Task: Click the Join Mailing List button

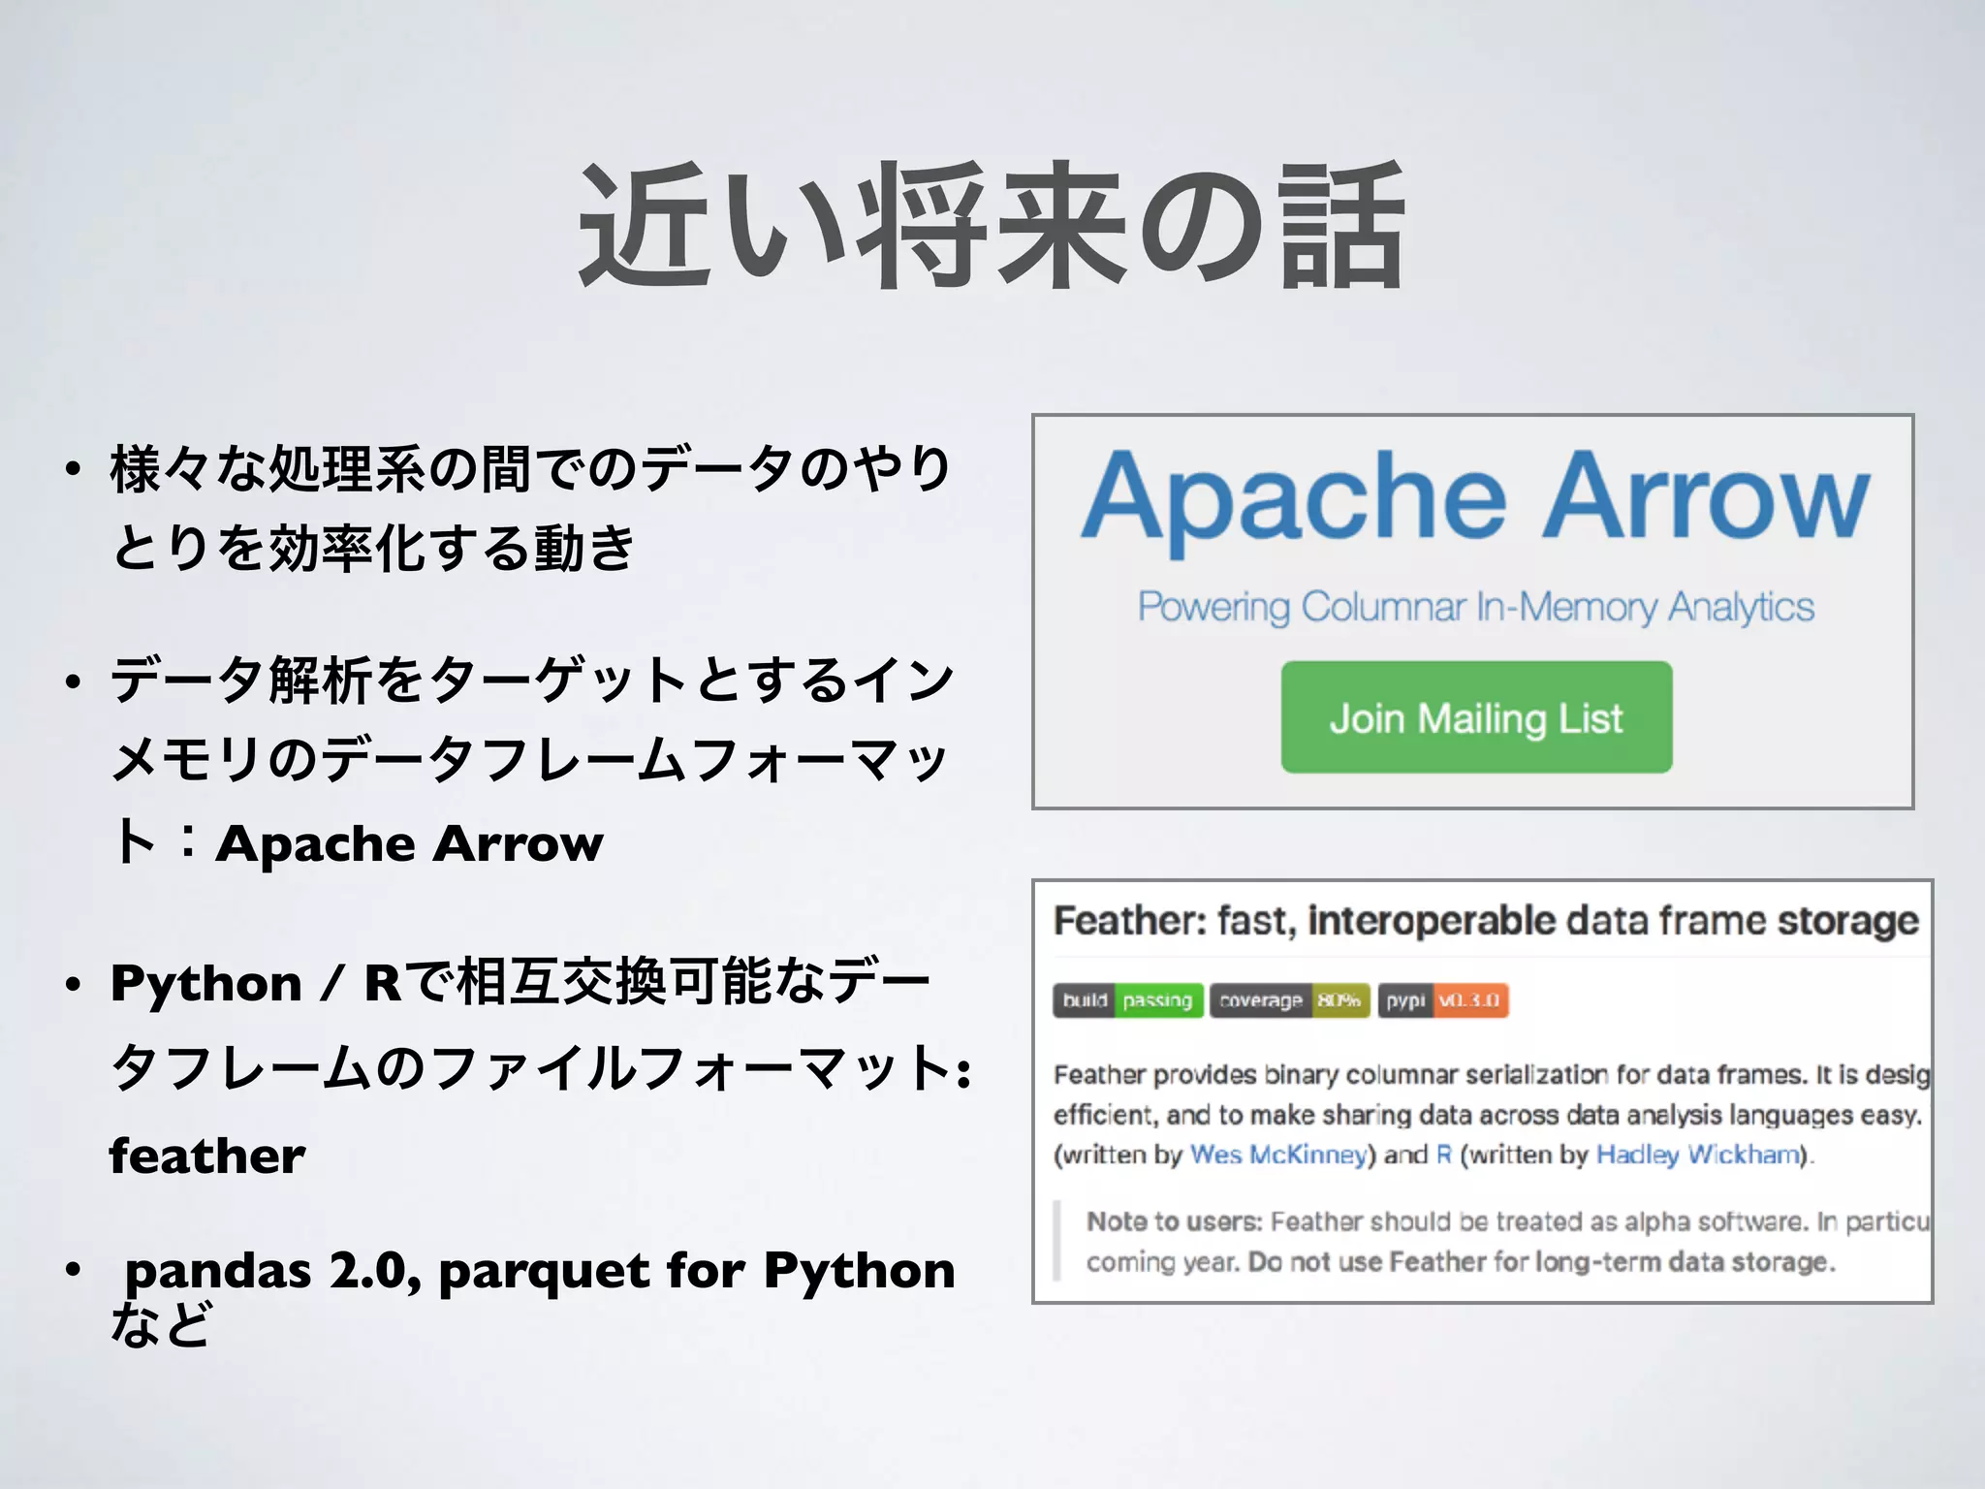Action: (x=1476, y=717)
